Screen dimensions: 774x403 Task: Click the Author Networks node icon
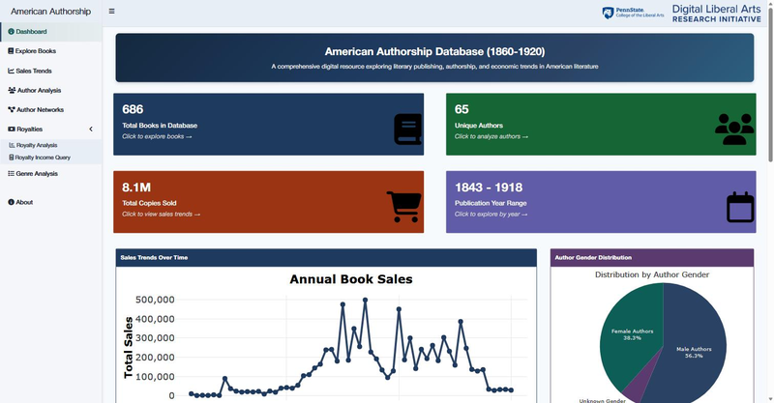pyautogui.click(x=12, y=109)
